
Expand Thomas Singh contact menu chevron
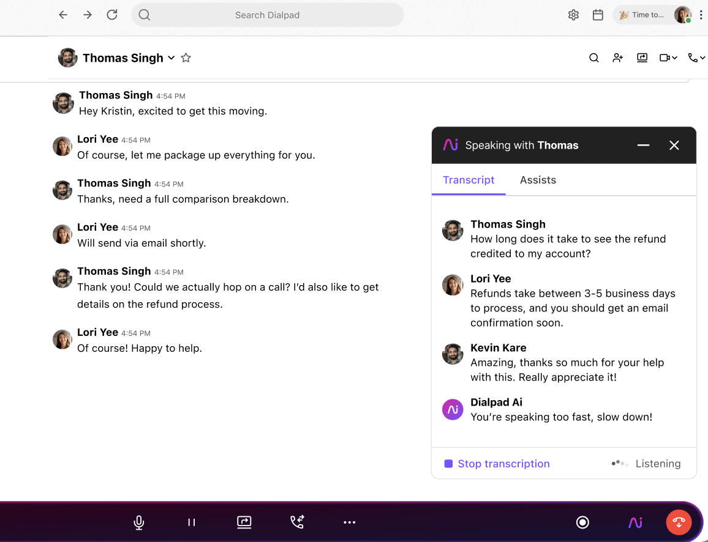click(171, 58)
